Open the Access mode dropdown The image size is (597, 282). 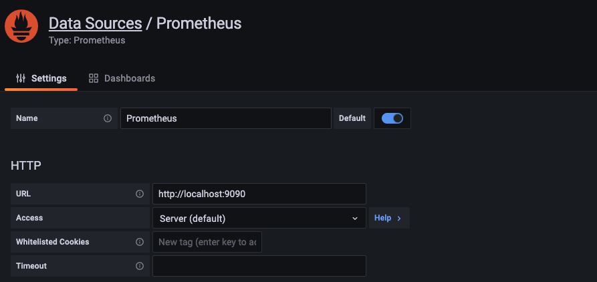(259, 218)
